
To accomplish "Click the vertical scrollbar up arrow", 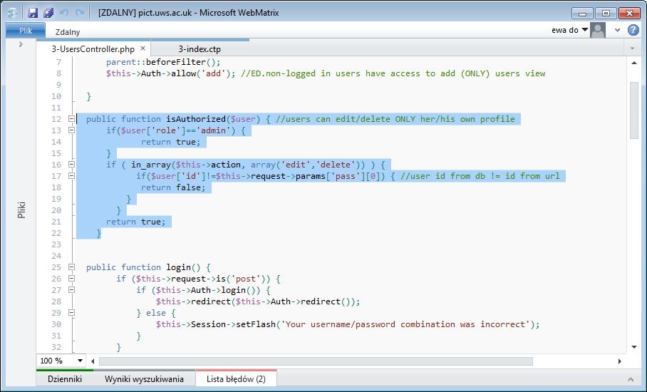I will (634, 63).
